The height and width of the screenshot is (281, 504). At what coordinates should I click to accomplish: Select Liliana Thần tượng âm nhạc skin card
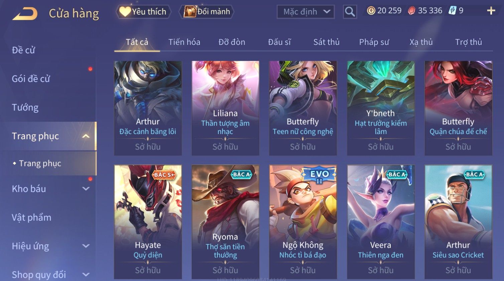coord(225,108)
